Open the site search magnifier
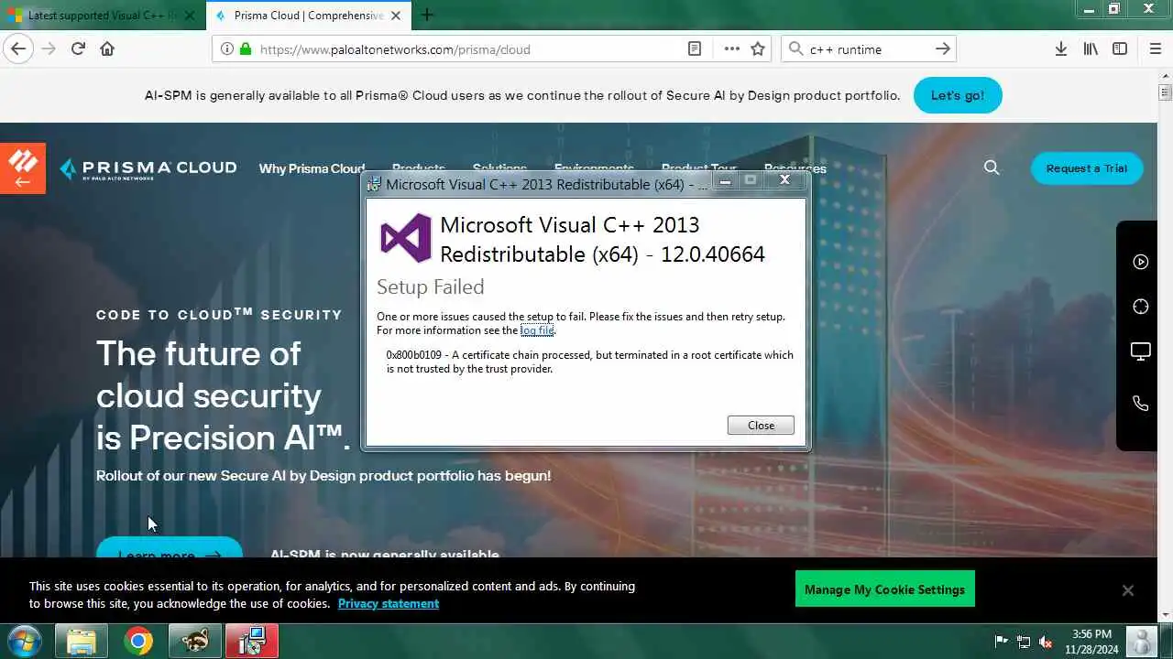1173x659 pixels. pyautogui.click(x=992, y=167)
